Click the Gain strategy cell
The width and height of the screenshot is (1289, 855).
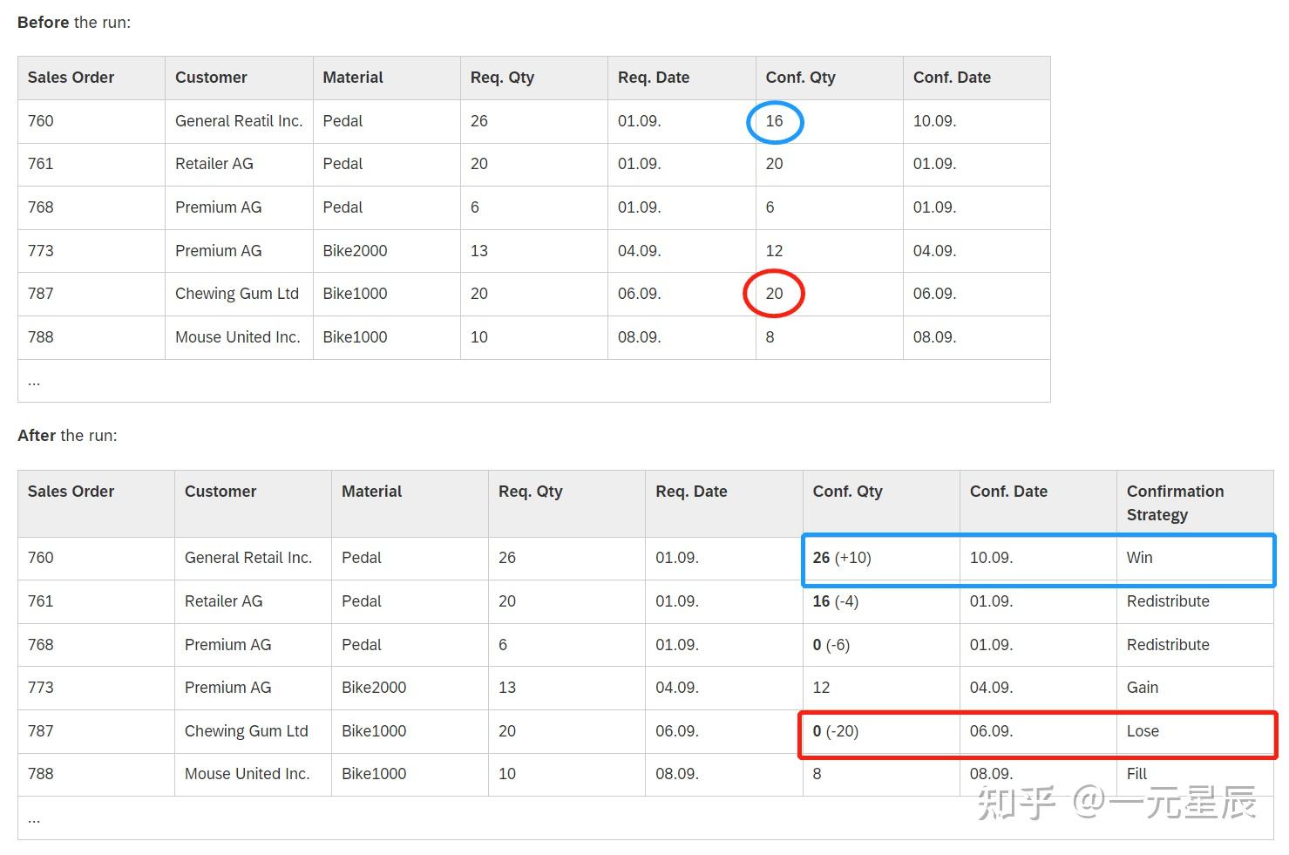click(x=1142, y=688)
